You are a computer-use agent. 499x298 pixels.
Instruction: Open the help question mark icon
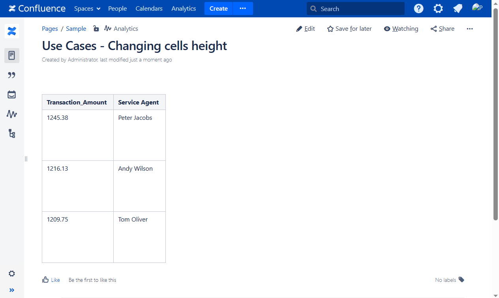[418, 9]
